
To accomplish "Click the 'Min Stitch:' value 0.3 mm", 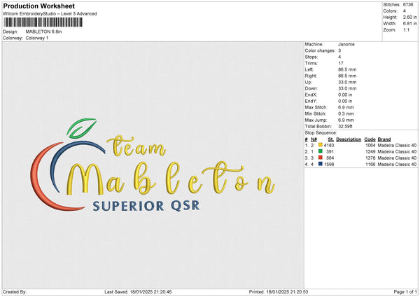I will click(346, 113).
